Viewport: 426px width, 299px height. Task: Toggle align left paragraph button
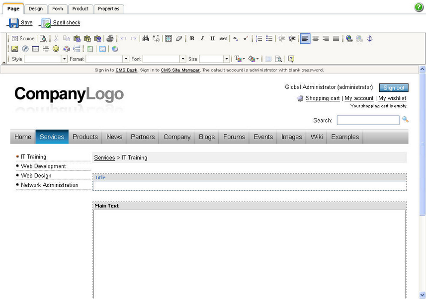pos(305,39)
